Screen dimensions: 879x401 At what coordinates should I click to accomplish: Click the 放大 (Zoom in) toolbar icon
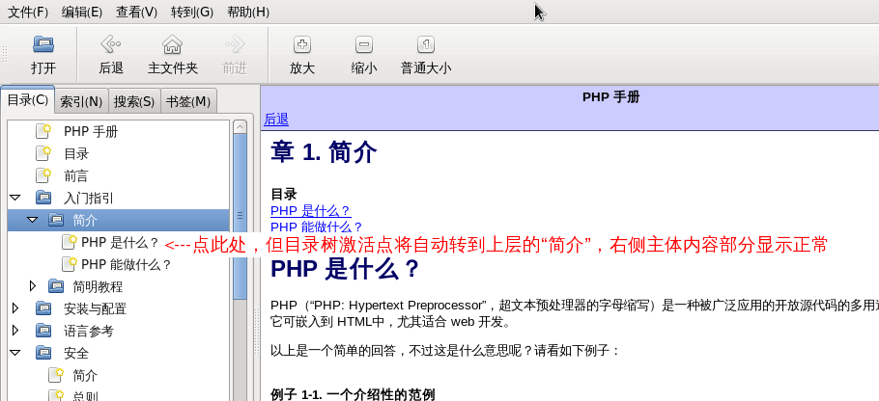[x=302, y=44]
